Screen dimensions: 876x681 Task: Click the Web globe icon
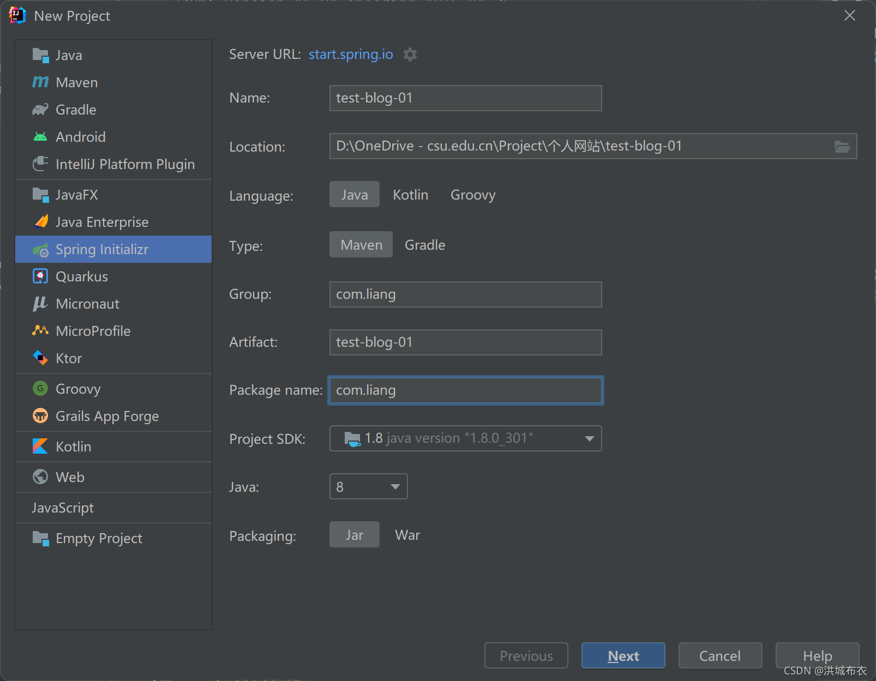40,477
